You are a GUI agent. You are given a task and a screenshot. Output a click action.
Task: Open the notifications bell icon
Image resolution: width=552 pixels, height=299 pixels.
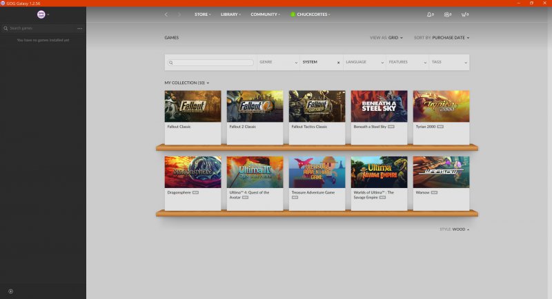click(x=430, y=14)
